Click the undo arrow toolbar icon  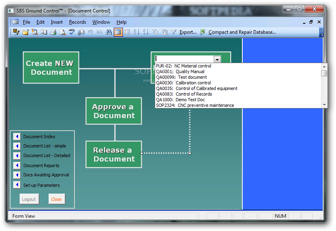(x=90, y=32)
